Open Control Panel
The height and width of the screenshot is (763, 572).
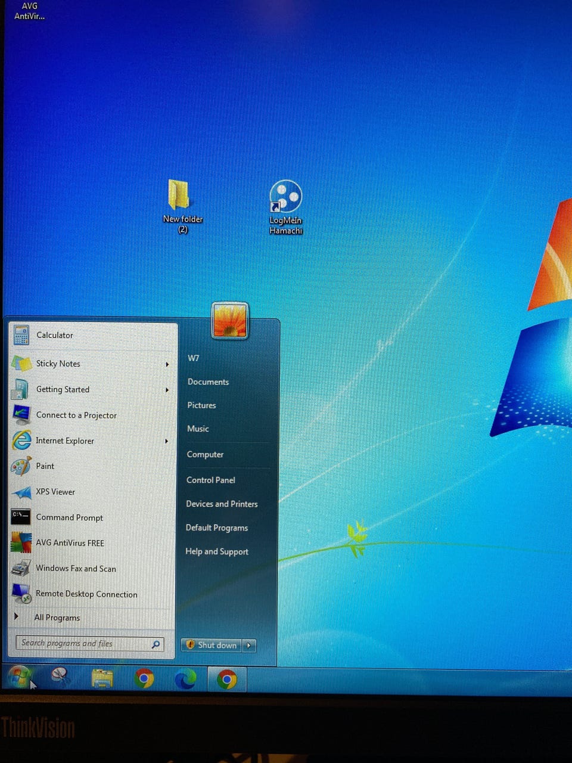click(x=210, y=480)
